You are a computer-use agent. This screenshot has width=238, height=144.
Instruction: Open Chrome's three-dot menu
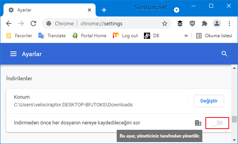[x=229, y=23]
